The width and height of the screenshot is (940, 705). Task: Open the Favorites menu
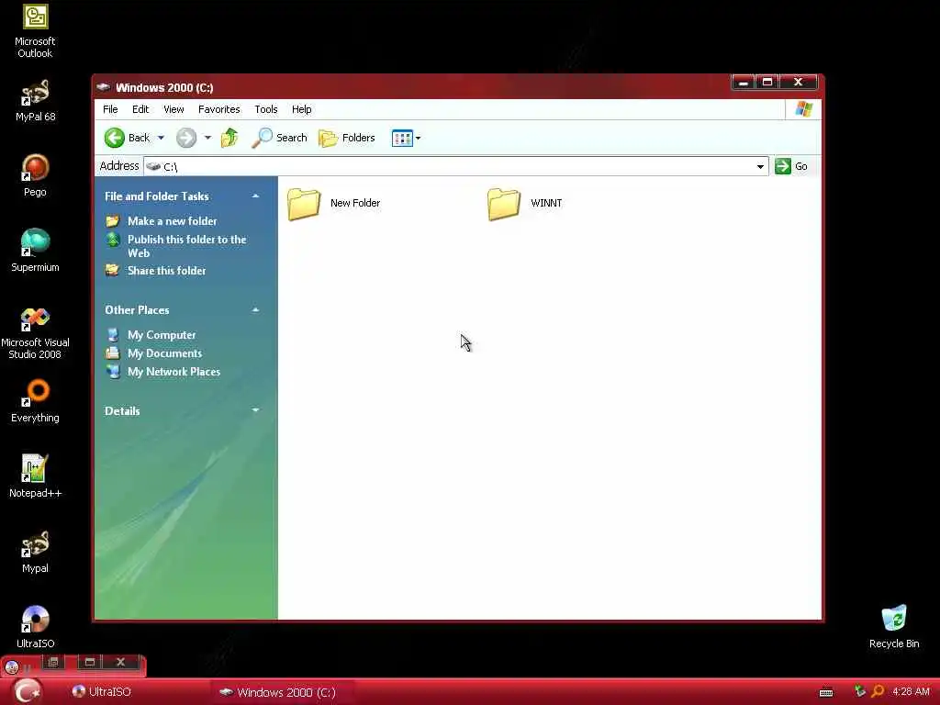[218, 109]
